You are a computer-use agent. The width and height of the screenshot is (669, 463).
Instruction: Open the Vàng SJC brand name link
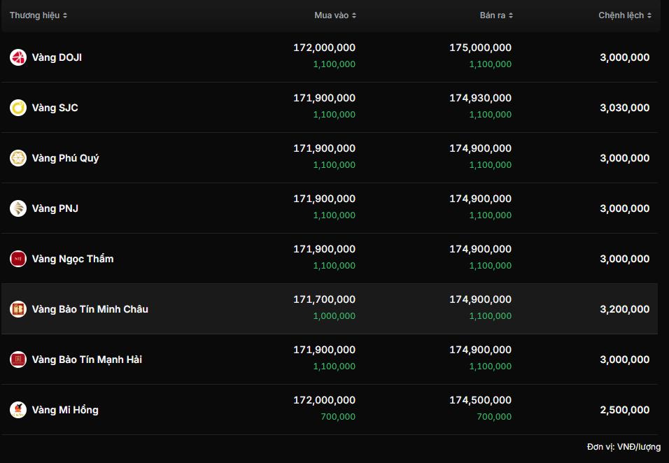[x=55, y=108]
